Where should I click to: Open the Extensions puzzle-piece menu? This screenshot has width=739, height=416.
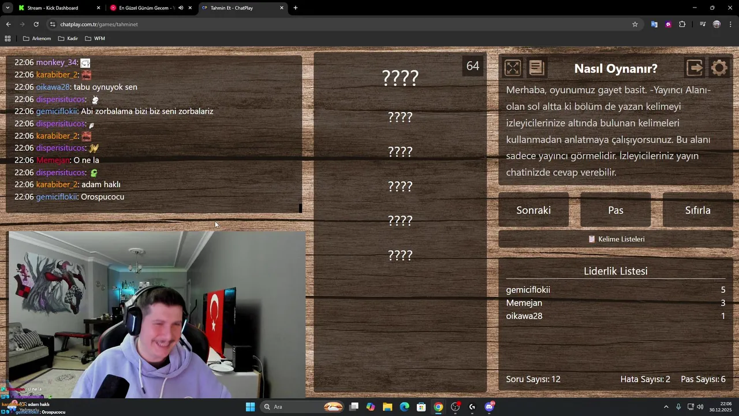click(x=682, y=24)
